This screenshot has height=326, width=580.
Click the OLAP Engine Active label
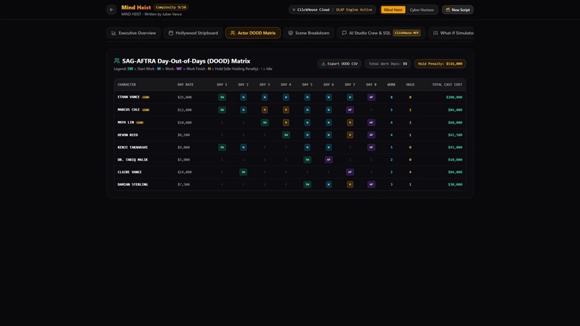(x=354, y=9)
